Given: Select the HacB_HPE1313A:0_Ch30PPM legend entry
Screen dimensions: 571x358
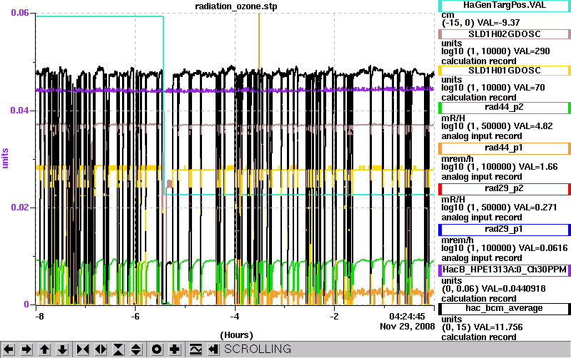Looking at the screenshot, I should pyautogui.click(x=505, y=270).
